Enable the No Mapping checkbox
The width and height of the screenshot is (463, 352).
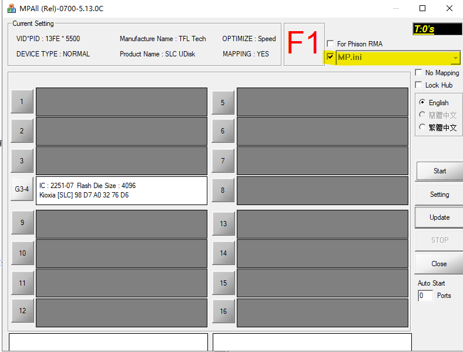click(418, 73)
